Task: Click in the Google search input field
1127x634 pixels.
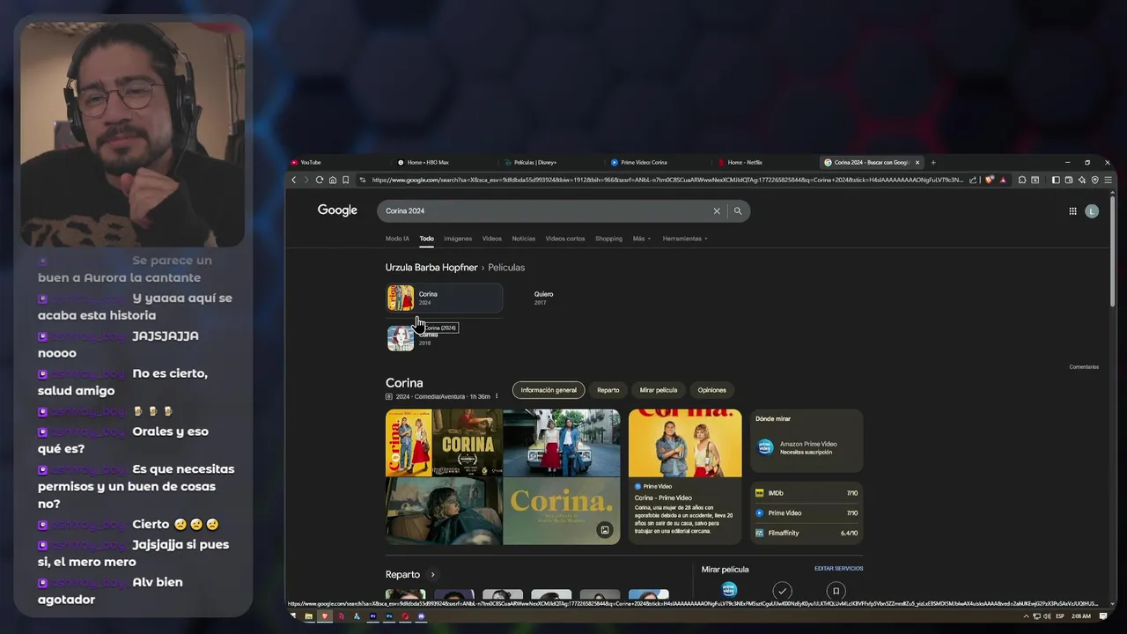Action: click(546, 211)
